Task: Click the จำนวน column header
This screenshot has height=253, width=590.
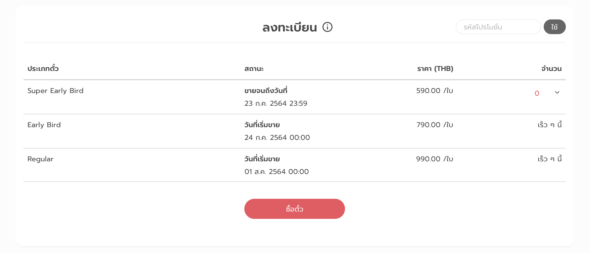Action: pos(551,69)
